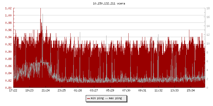Select the 10 right axis value

[x=208, y=43]
